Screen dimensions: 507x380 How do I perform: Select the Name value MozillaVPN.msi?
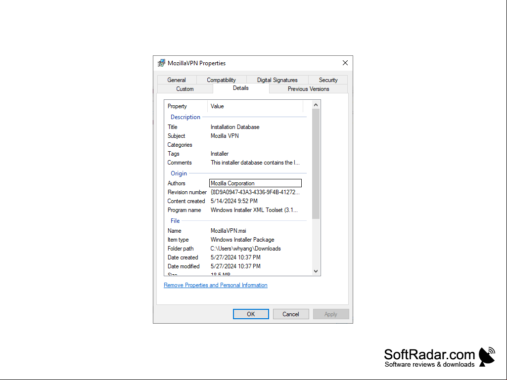point(229,231)
